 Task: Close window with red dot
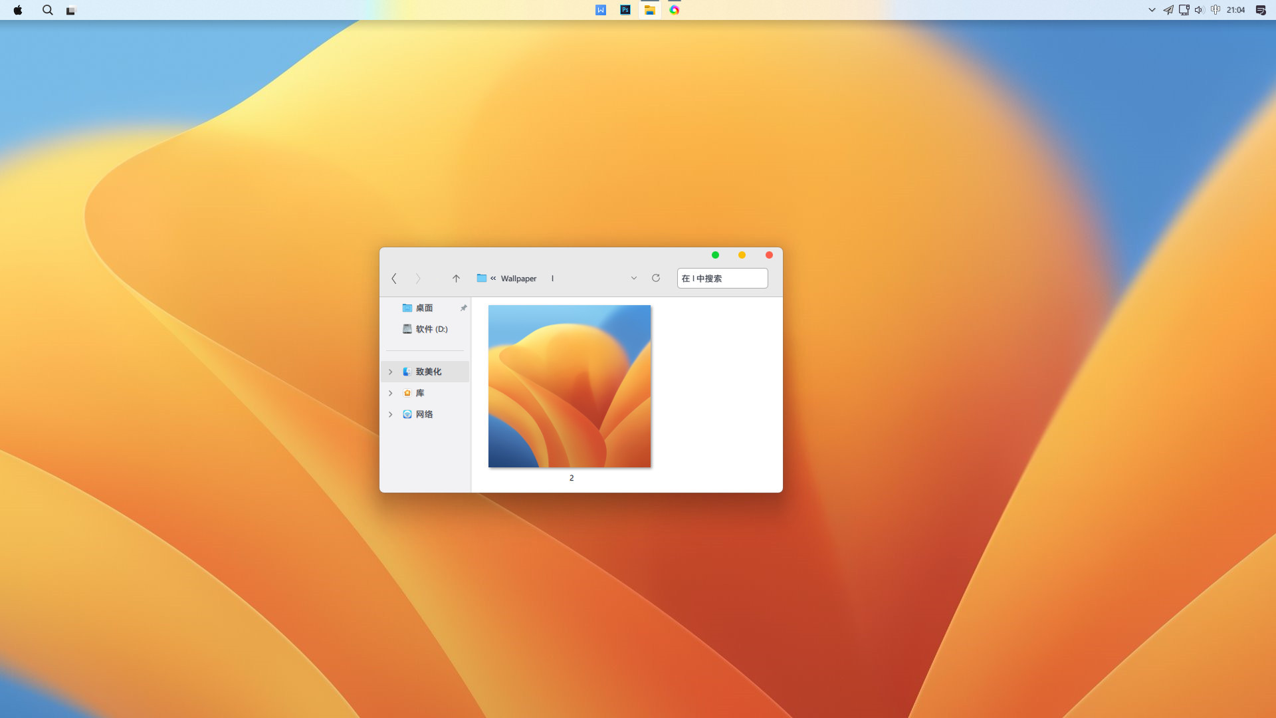[x=769, y=255]
